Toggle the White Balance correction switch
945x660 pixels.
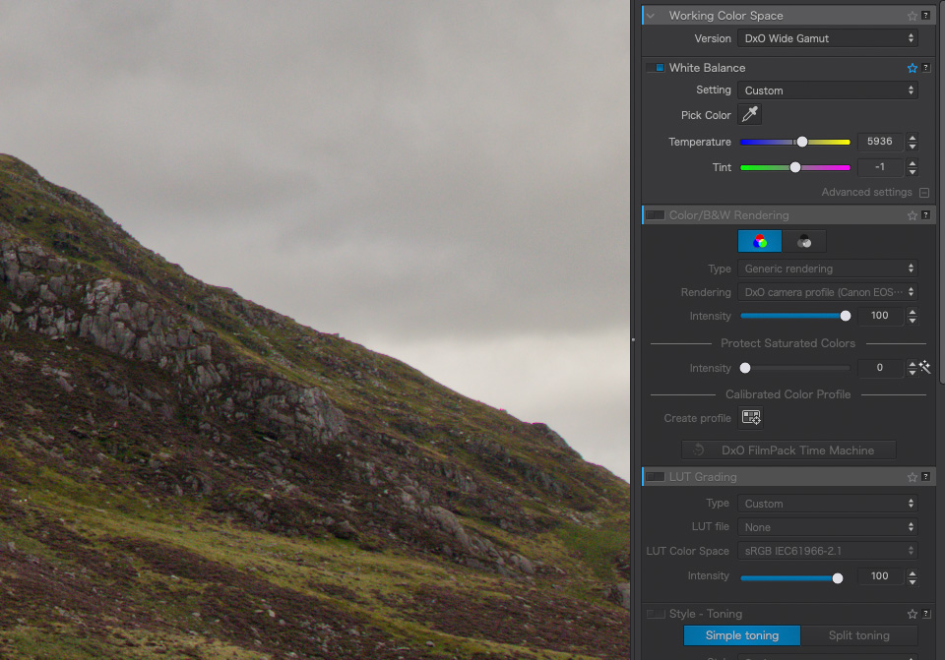[x=656, y=68]
